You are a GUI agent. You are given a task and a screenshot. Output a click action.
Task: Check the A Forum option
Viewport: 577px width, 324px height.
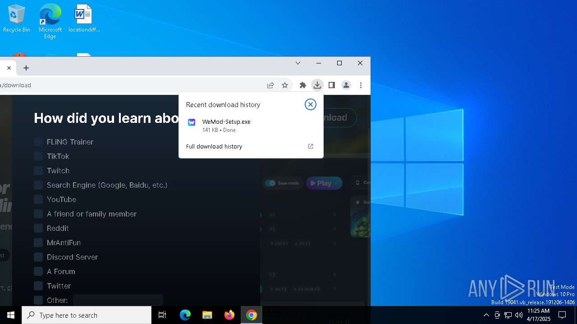(38, 271)
